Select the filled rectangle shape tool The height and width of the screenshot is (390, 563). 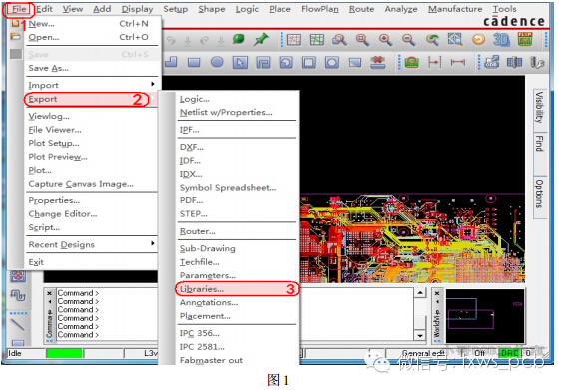(x=194, y=63)
